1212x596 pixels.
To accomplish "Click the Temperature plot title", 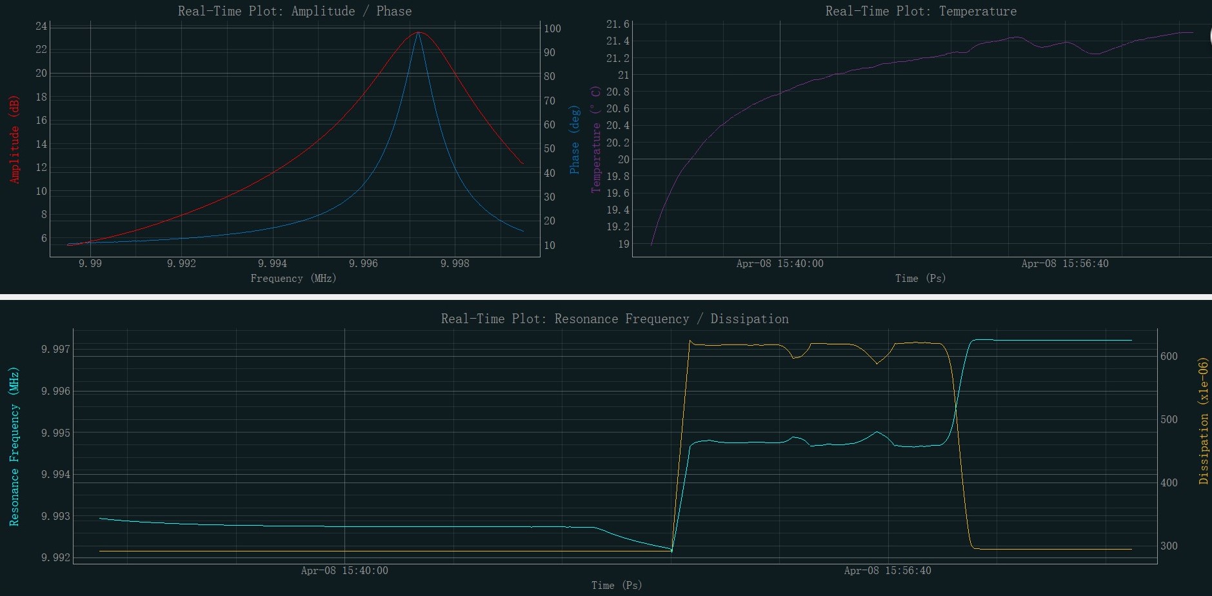I will tap(920, 11).
